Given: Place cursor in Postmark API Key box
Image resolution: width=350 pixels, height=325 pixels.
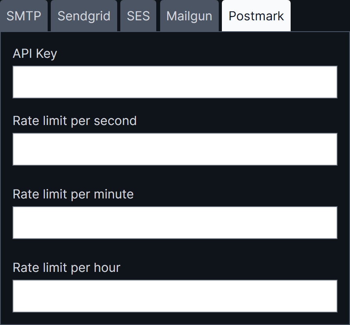Looking at the screenshot, I should (175, 82).
